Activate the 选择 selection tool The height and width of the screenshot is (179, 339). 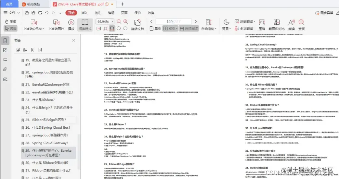point(11,29)
